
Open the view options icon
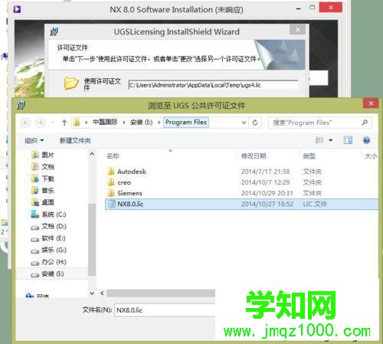319,140
